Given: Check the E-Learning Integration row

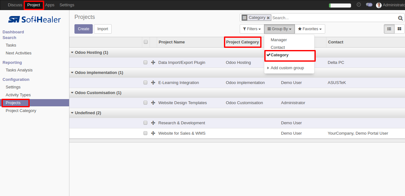Looking at the screenshot, I should tap(145, 82).
